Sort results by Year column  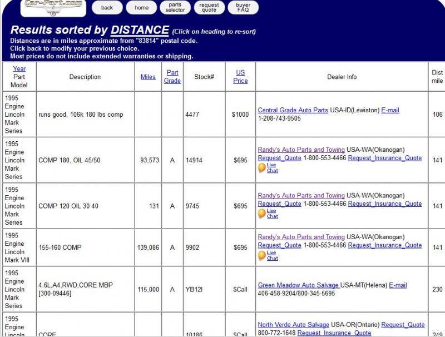tap(19, 69)
